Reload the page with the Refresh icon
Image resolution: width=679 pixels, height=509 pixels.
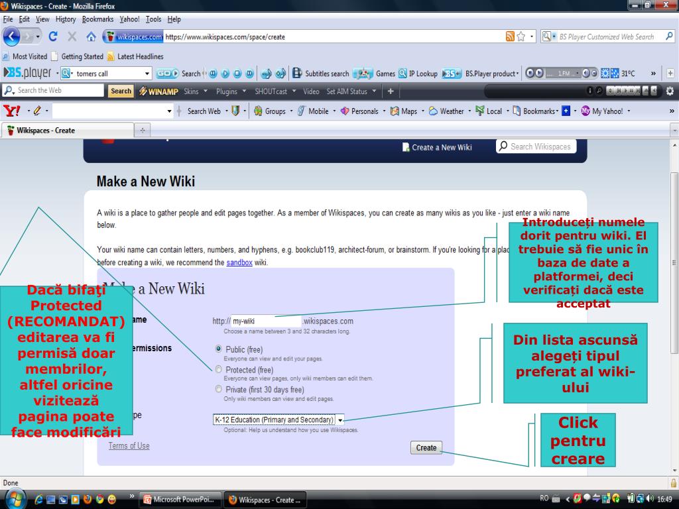53,37
